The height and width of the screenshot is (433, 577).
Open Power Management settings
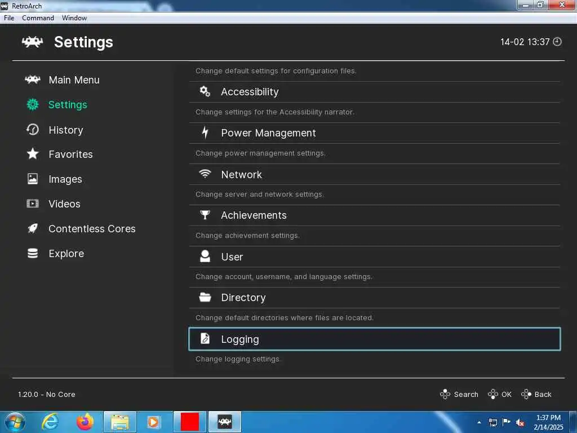[375, 133]
